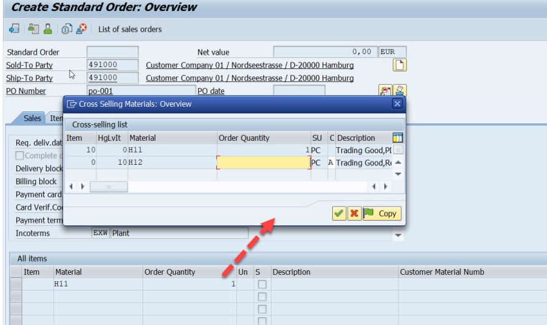Tick the S checkbox in fourth All items row
Screen dimensions: 547x325
(262, 321)
